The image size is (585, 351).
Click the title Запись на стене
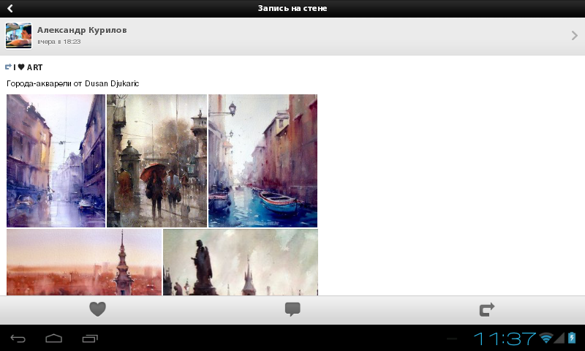point(292,8)
